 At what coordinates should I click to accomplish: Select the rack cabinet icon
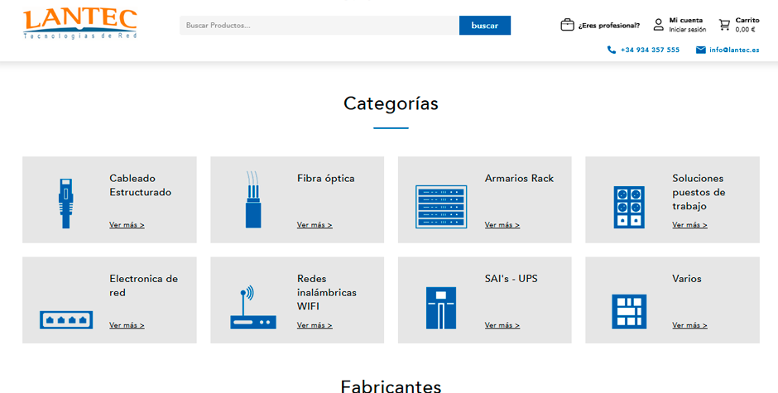tap(441, 207)
